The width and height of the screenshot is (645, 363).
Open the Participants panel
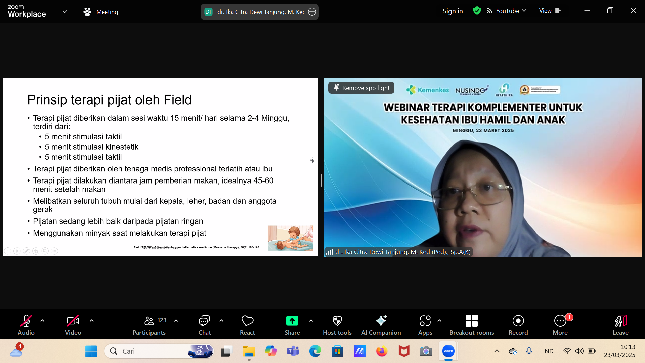149,325
